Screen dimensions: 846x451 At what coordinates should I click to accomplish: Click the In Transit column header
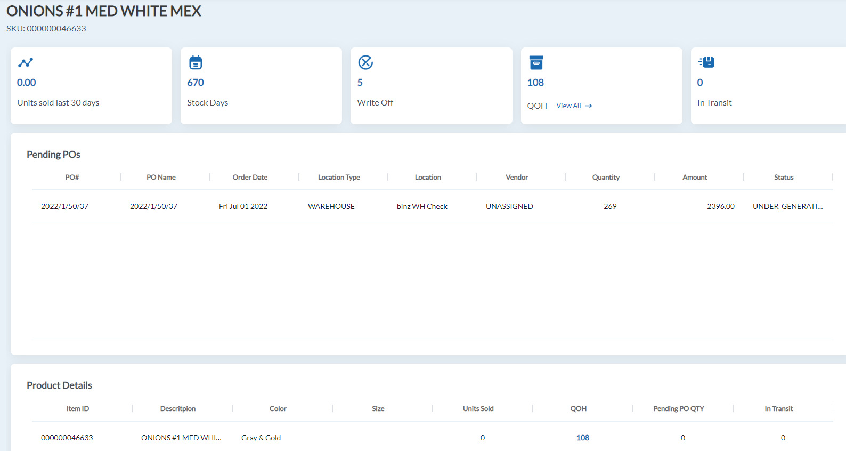pos(779,409)
